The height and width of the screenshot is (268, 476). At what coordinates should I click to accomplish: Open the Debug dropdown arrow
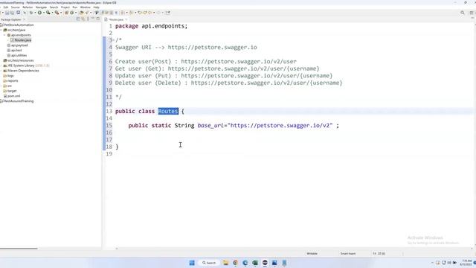click(35, 13)
